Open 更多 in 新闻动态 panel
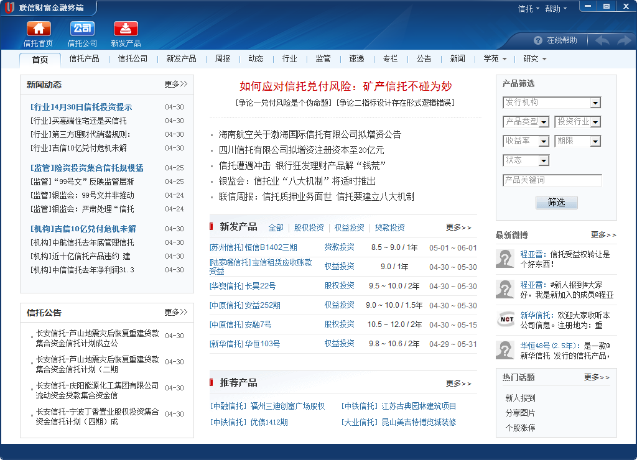The width and height of the screenshot is (637, 460). coord(176,84)
